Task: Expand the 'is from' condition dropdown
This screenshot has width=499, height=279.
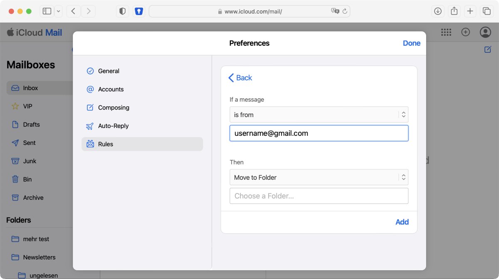Action: click(x=319, y=115)
